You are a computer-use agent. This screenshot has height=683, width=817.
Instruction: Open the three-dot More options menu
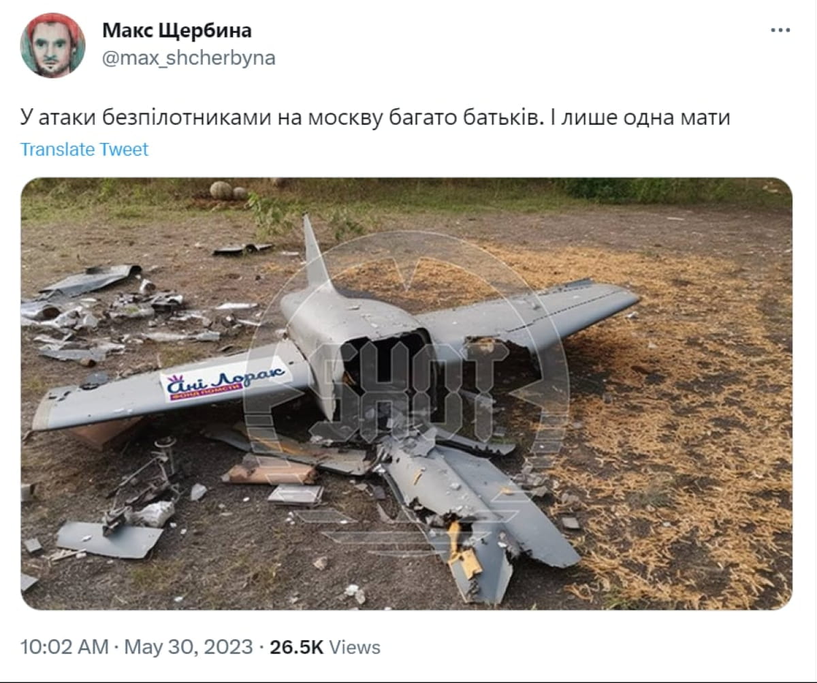780,31
